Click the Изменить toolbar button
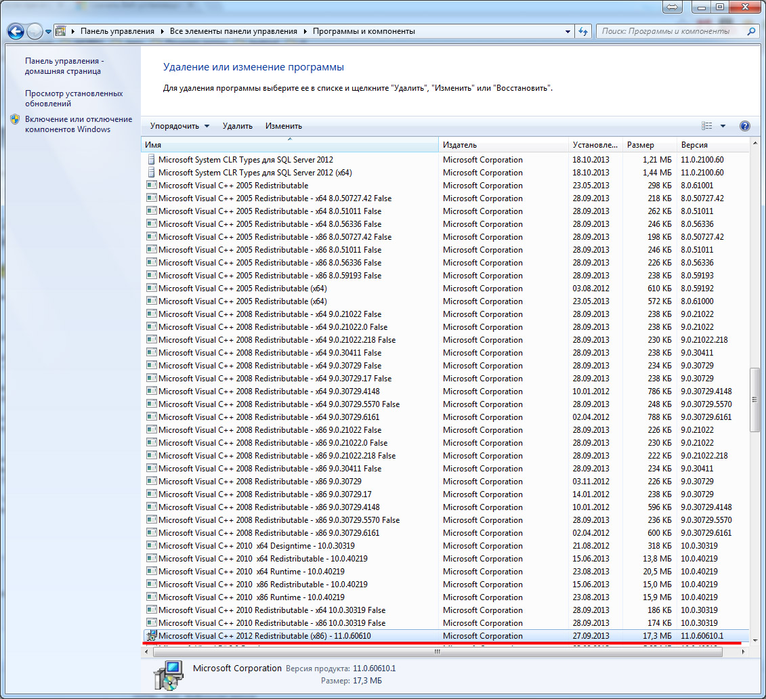The height and width of the screenshot is (699, 766). (284, 126)
